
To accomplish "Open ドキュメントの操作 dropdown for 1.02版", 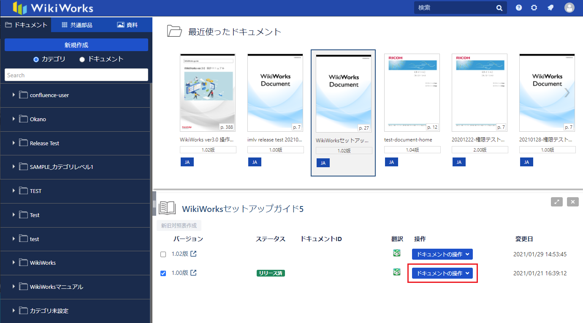I will (442, 254).
